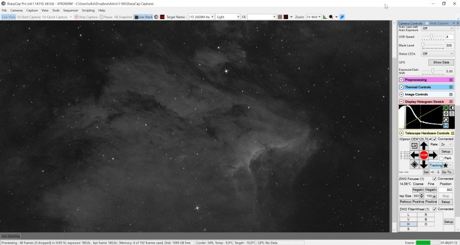This screenshot has height=245, width=460.
Task: Click the Set button in mount controls
Action: 425,172
